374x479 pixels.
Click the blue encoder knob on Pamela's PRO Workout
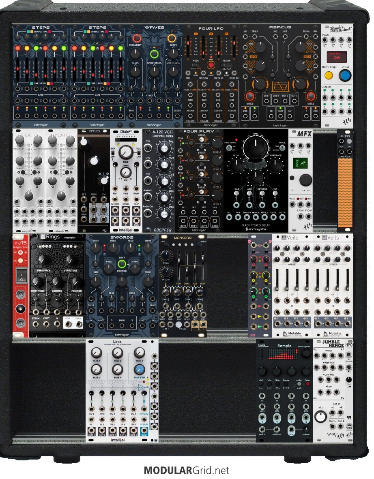coord(345,75)
